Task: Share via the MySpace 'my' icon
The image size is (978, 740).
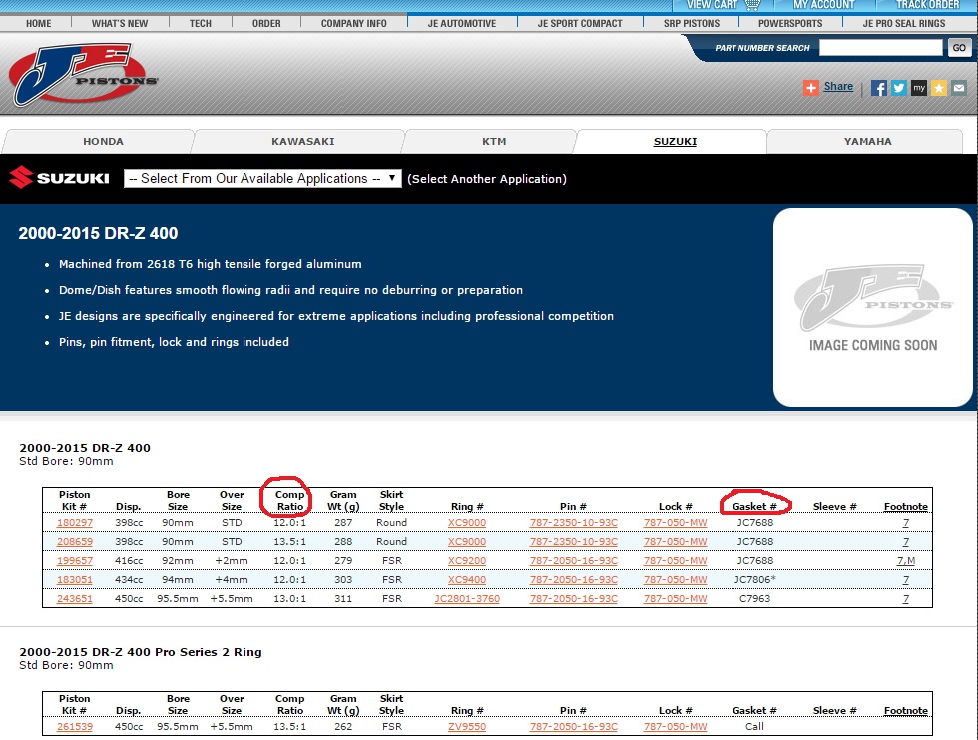Action: click(x=919, y=88)
